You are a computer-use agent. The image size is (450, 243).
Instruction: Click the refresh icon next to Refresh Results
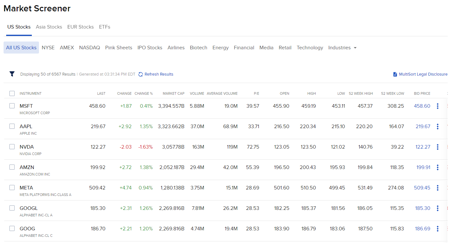coord(141,74)
